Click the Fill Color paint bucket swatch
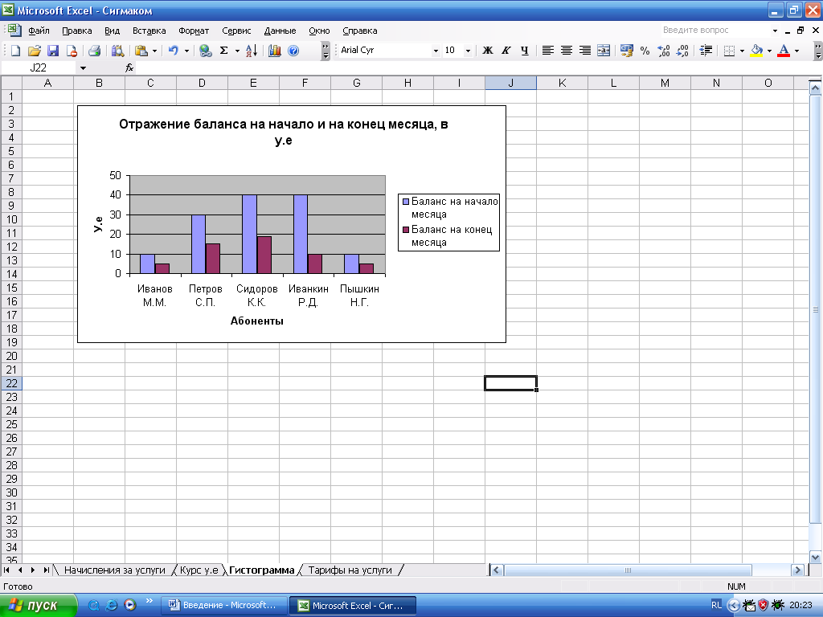The width and height of the screenshot is (823, 617). pos(756,51)
